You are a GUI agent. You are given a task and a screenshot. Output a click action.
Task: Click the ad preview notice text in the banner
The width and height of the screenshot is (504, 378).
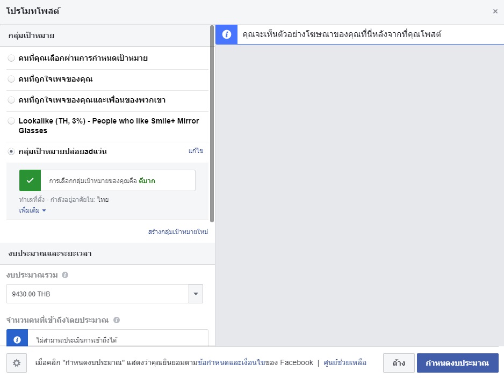342,34
